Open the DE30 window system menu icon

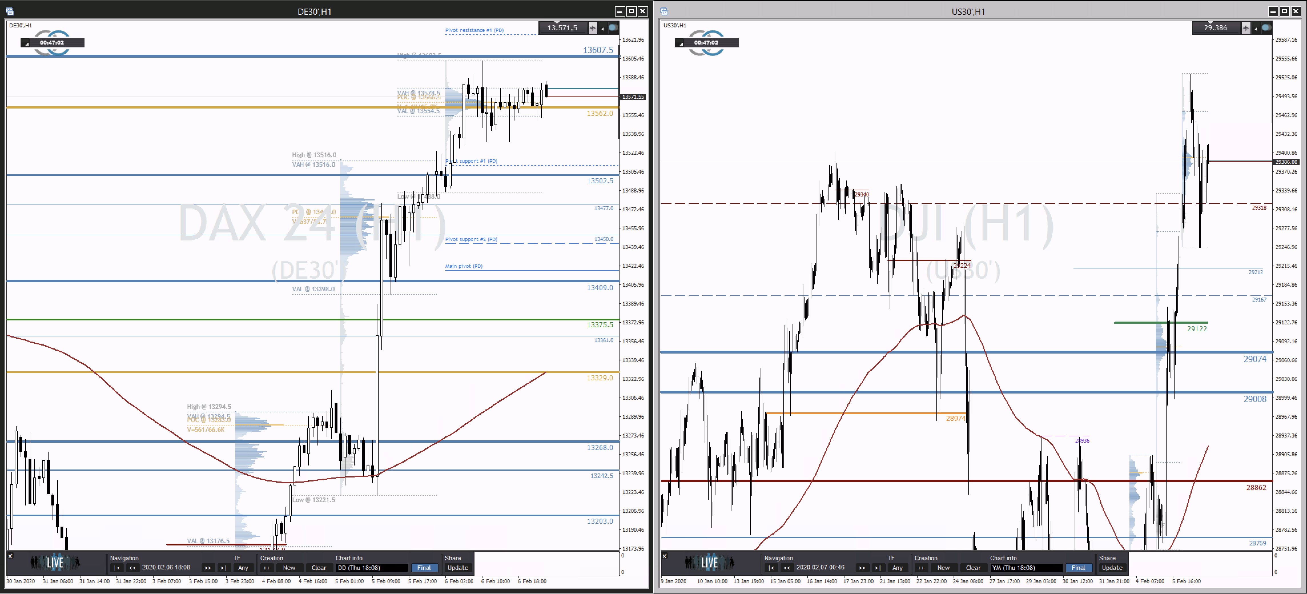pyautogui.click(x=9, y=11)
